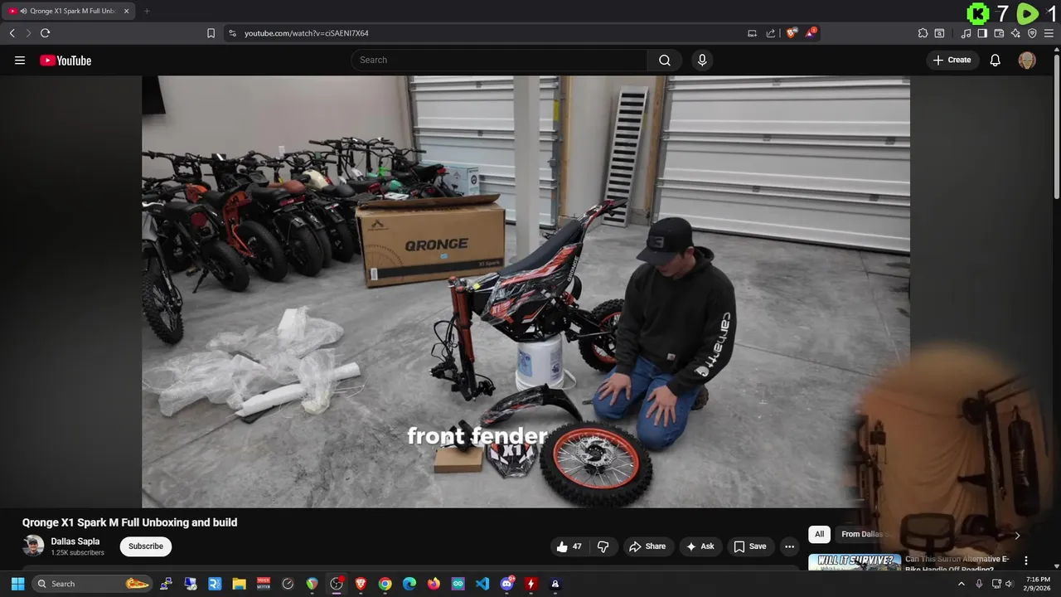
Task: Go back with browser back arrow
Action: (x=12, y=33)
